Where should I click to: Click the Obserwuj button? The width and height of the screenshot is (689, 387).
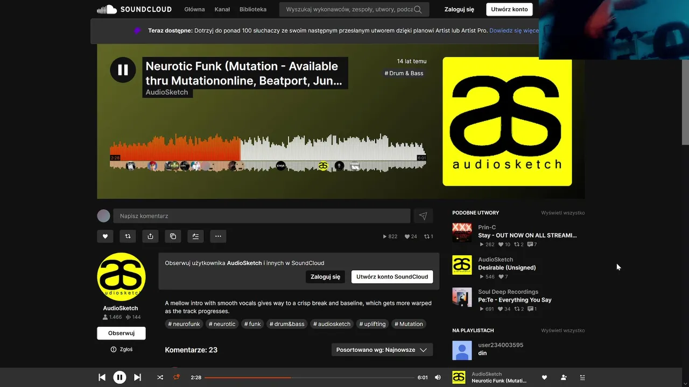[x=121, y=333]
